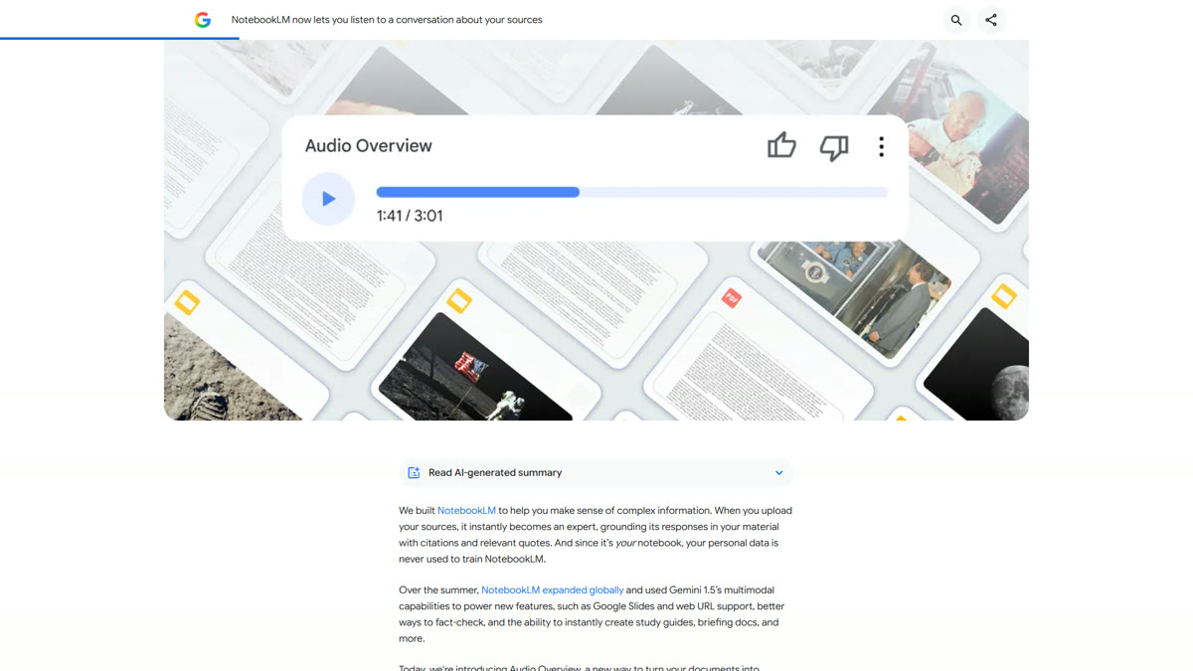Expand the AI-generated summary chevron
Viewport: 1193px width, 671px height.
click(x=778, y=473)
